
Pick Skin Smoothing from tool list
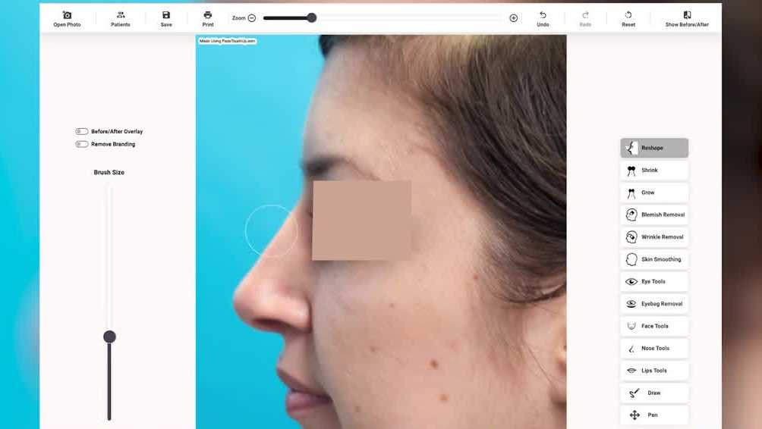pos(654,260)
